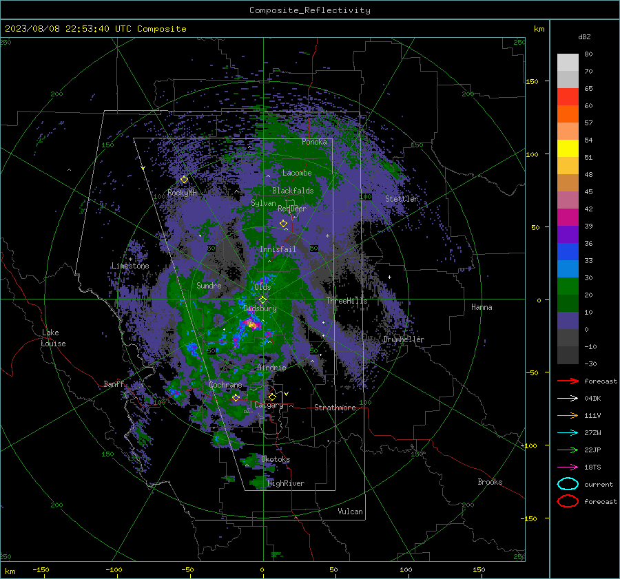Click the Lacombe city label
The width and height of the screenshot is (620, 579).
297,173
